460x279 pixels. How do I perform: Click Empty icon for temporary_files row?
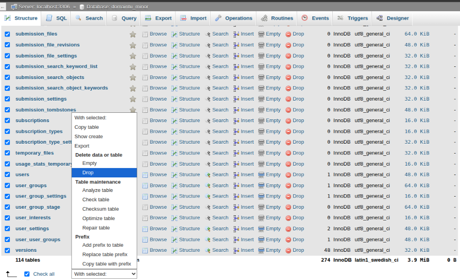[x=261, y=153]
